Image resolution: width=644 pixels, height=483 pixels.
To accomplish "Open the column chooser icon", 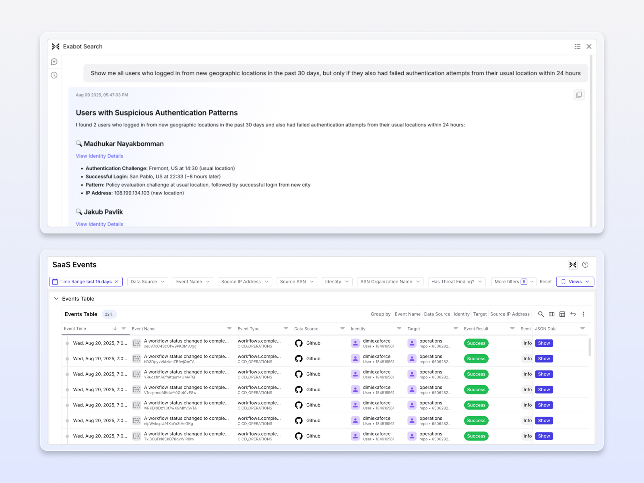I will point(552,314).
